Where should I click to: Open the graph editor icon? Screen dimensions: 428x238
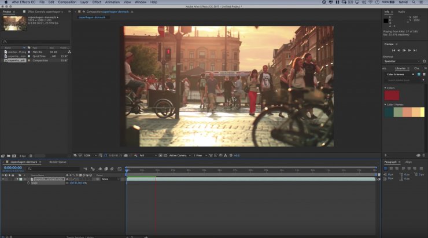(x=120, y=169)
